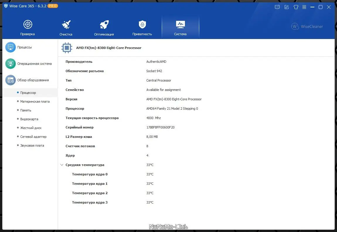This screenshot has width=337, height=232.
Task: Click the Операционная система sidebar icon
Action: [11, 64]
